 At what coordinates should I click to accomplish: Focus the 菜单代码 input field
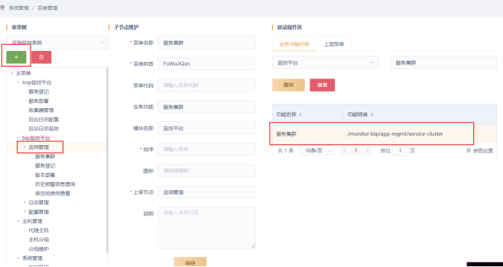pos(206,85)
